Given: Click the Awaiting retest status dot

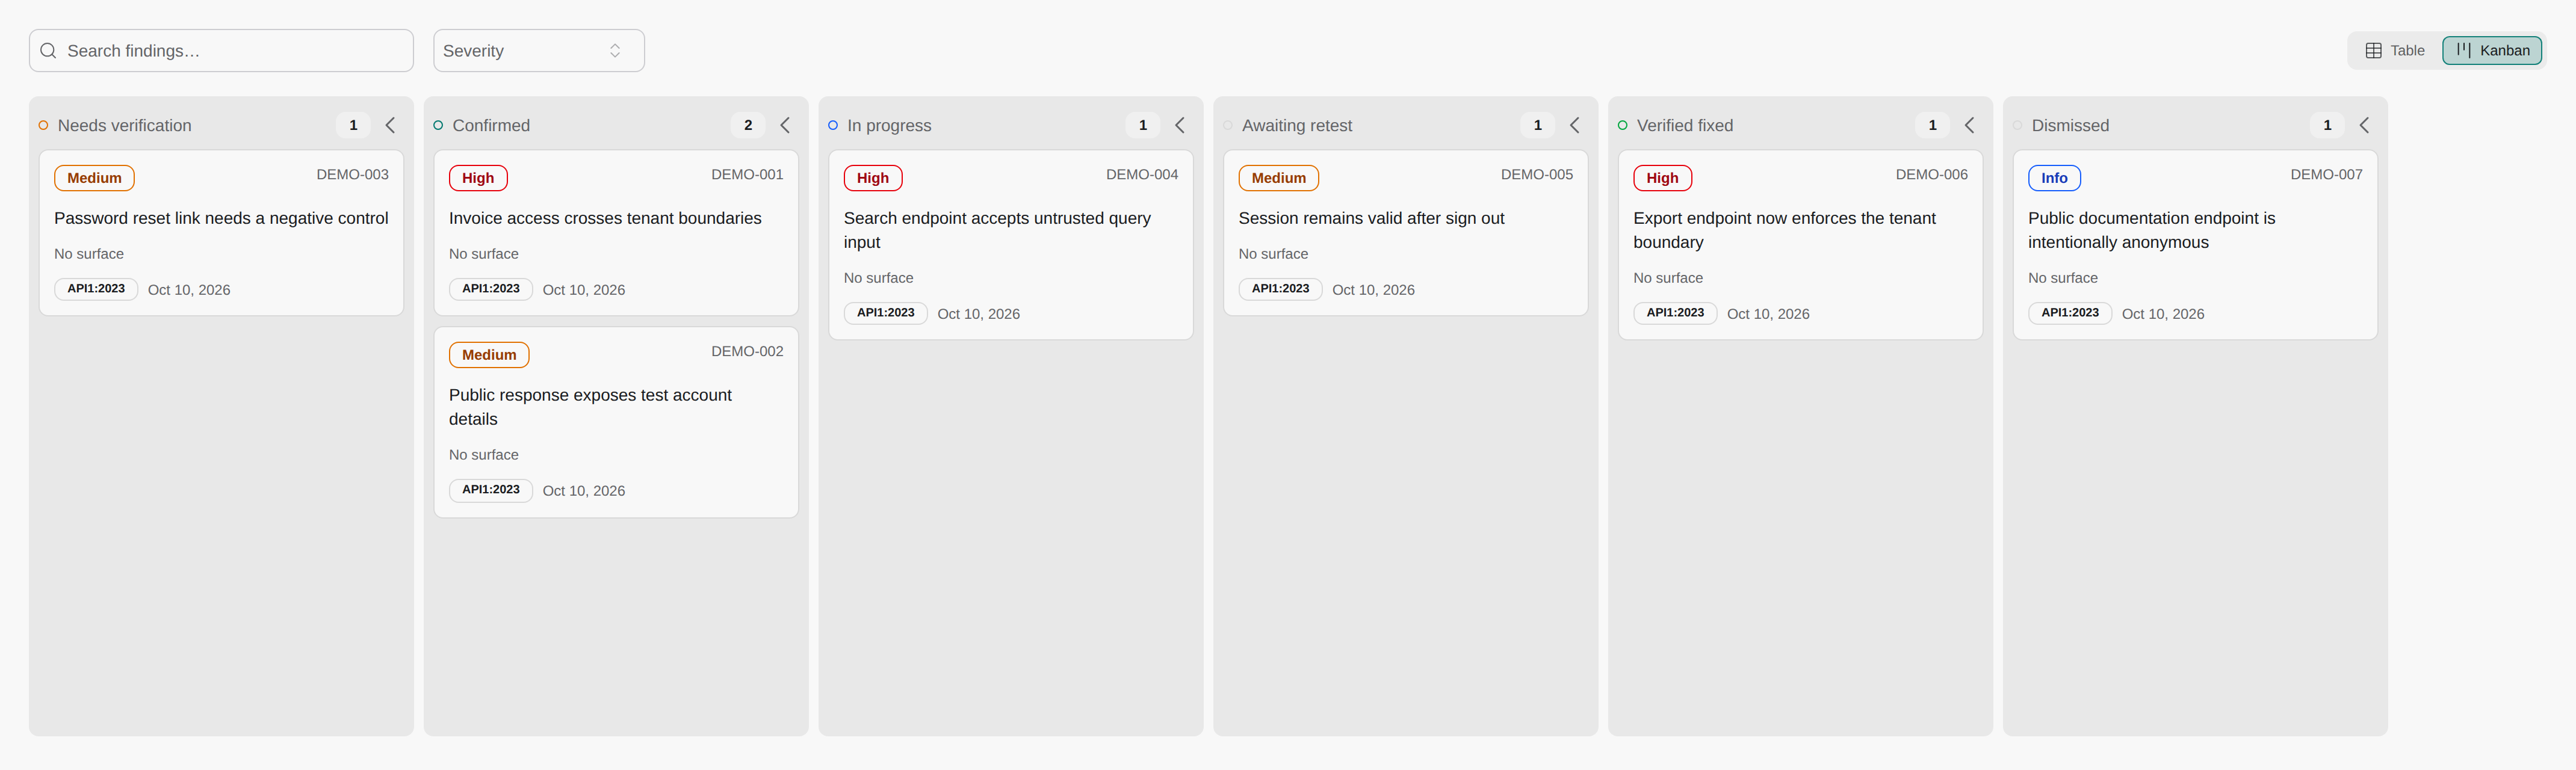Looking at the screenshot, I should pos(1228,125).
